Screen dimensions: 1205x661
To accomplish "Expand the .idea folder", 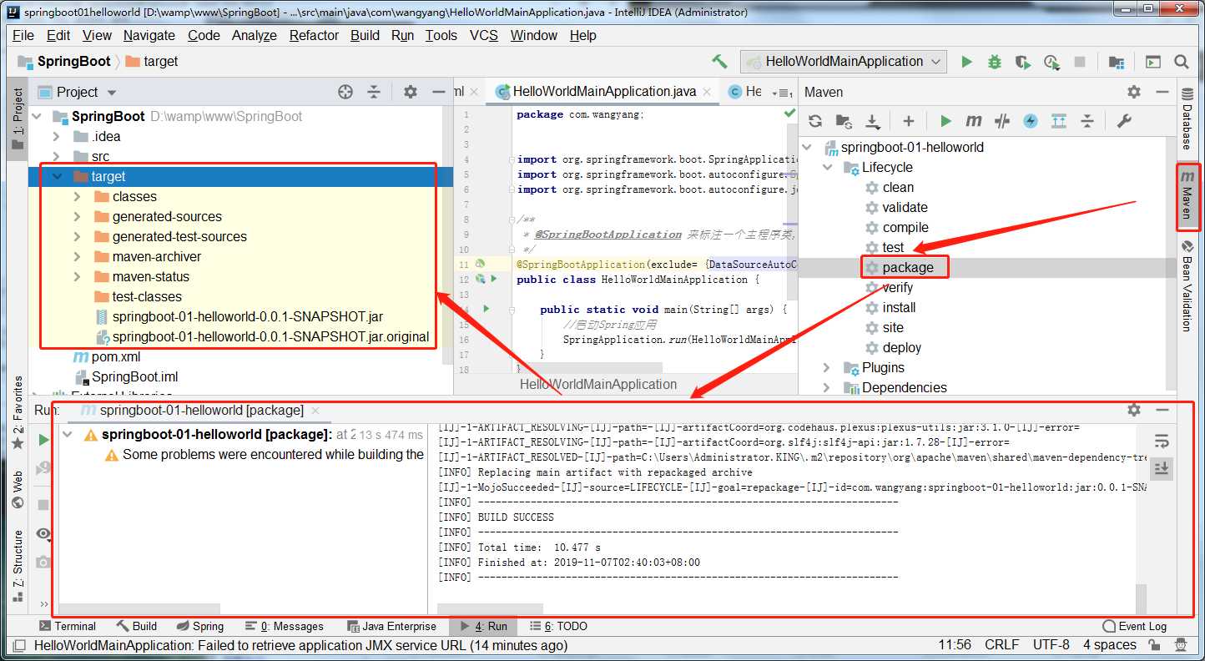I will (x=57, y=136).
